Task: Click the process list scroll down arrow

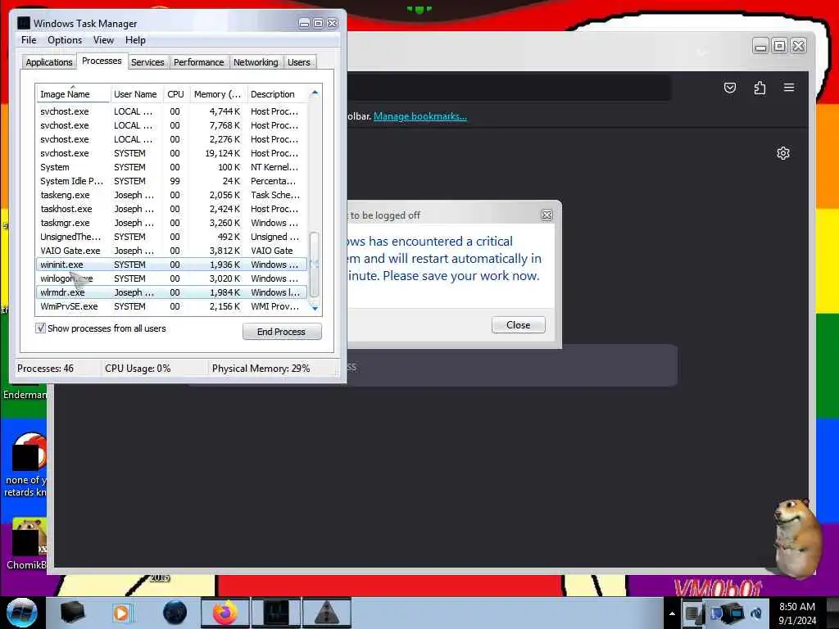Action: [315, 308]
